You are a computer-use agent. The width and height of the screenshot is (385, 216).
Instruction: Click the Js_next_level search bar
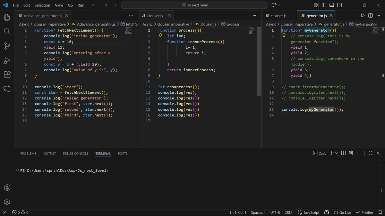[x=194, y=5]
